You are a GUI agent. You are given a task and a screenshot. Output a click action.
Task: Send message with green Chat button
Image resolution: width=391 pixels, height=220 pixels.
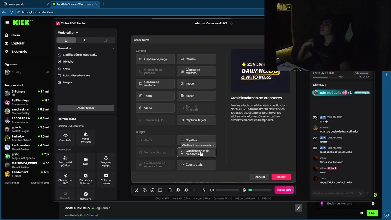372,213
